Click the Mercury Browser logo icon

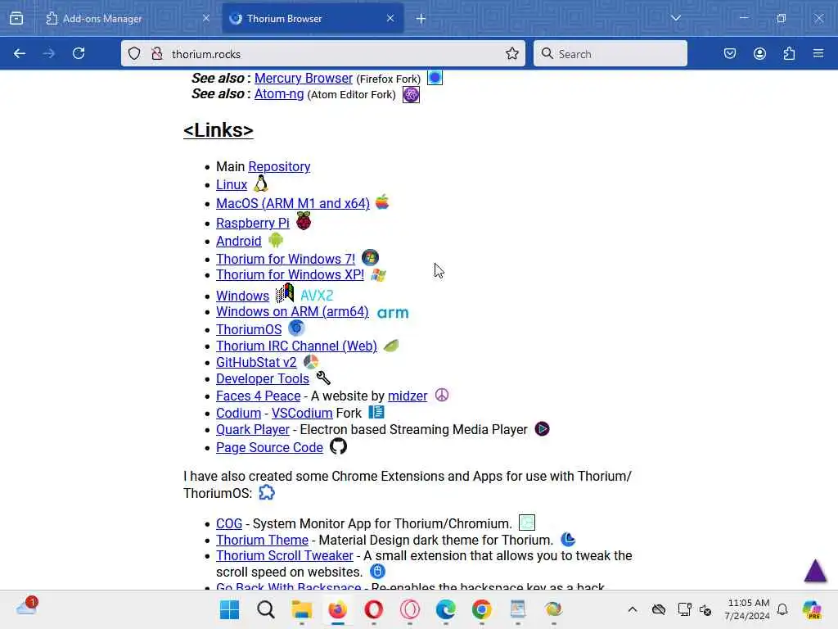(435, 78)
